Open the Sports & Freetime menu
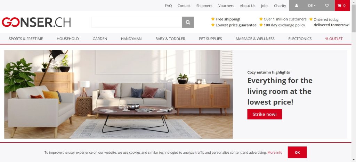 coord(26,39)
